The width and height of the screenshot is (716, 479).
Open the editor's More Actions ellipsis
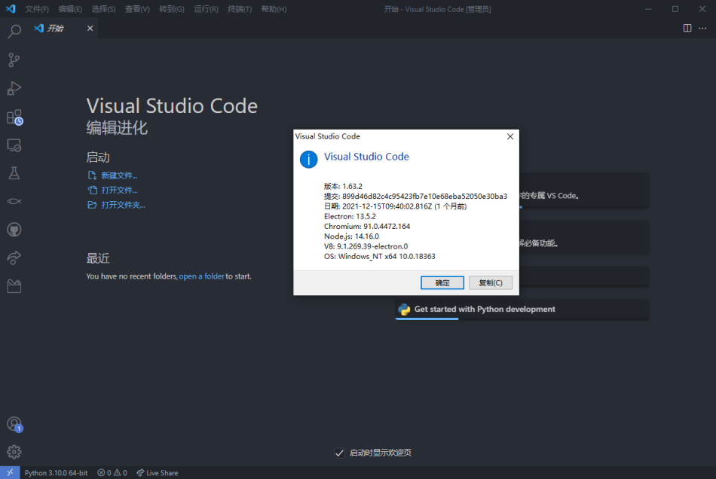[x=702, y=29]
